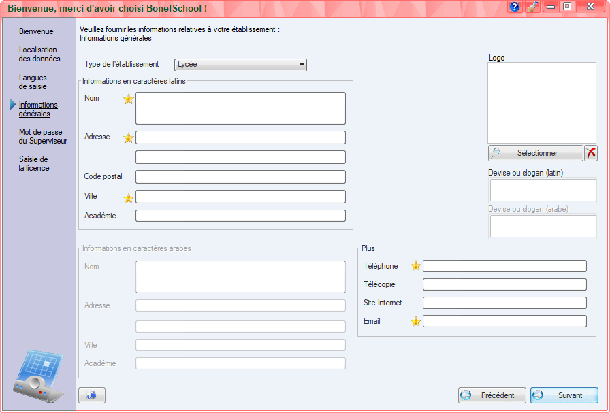Maximize the BonelSchool window
The height and width of the screenshot is (413, 610).
(567, 6)
